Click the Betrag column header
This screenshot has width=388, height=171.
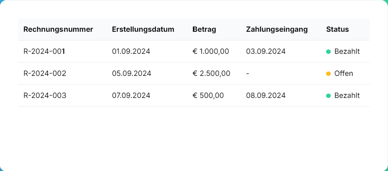[x=204, y=30]
